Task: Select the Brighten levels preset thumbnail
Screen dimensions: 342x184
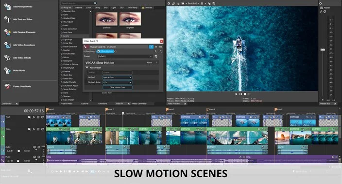Action: (130, 19)
